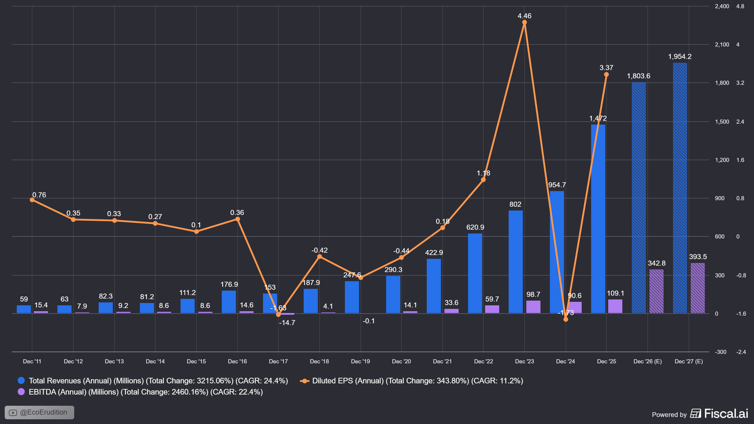The height and width of the screenshot is (424, 754).
Task: Follow the Fiscal.ai wordmark link
Action: [x=726, y=414]
